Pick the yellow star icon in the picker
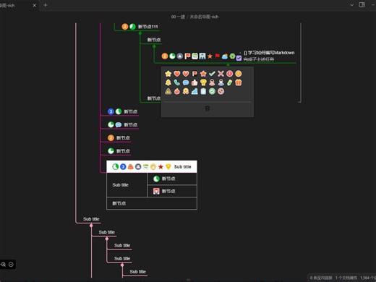 pyautogui.click(x=168, y=74)
